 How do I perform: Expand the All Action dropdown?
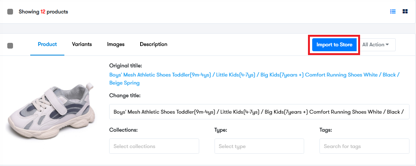click(376, 45)
